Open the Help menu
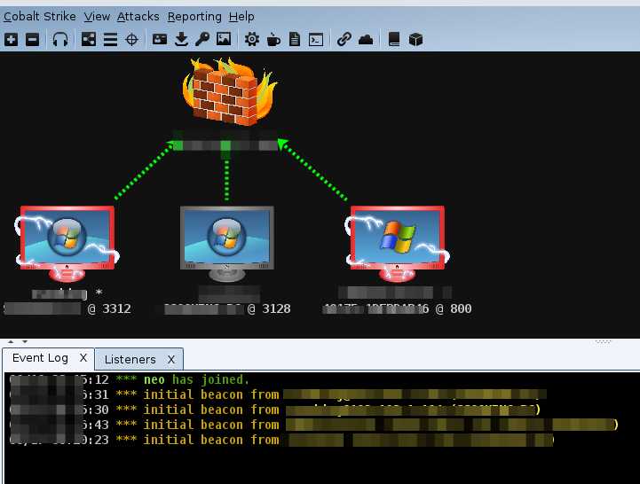 click(x=241, y=16)
